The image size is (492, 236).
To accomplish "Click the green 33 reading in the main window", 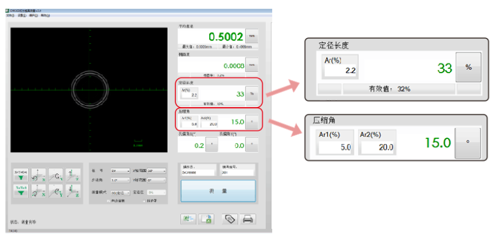I will [x=240, y=94].
